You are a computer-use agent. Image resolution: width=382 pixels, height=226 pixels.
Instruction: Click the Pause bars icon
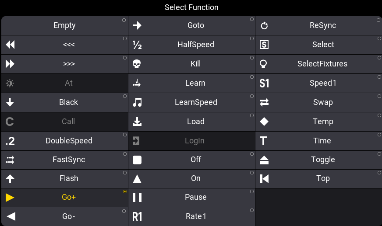click(137, 198)
